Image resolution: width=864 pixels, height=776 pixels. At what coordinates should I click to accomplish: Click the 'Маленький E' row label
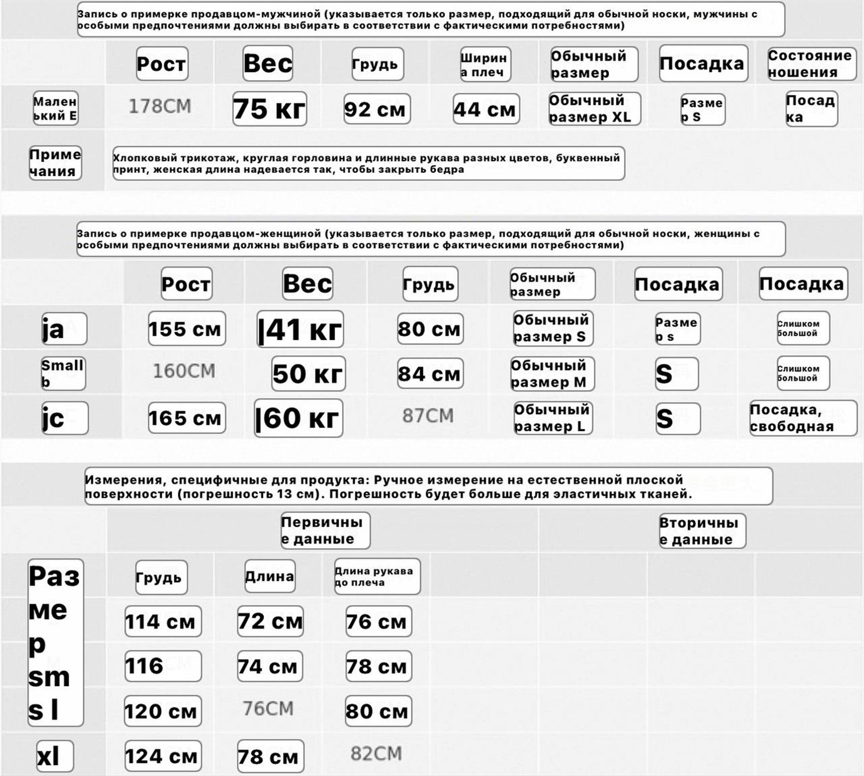click(55, 108)
